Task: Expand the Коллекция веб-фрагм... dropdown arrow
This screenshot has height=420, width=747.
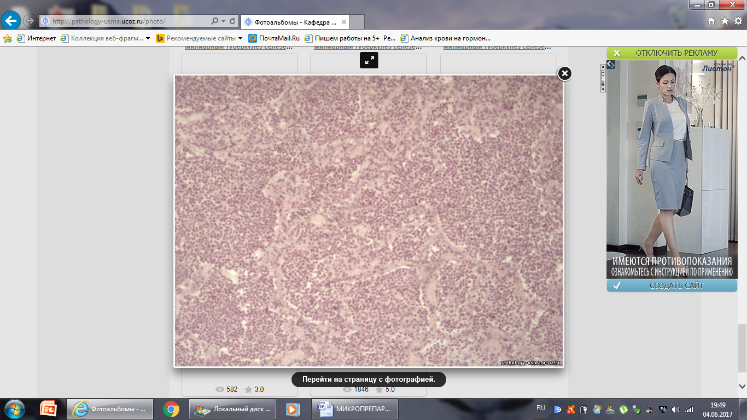Action: [x=148, y=38]
